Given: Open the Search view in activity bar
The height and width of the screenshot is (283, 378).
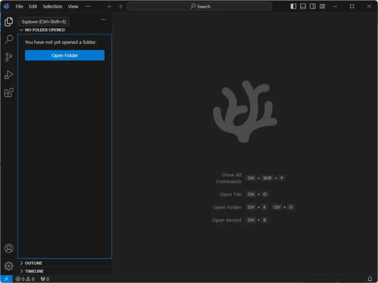Looking at the screenshot, I should [x=9, y=39].
